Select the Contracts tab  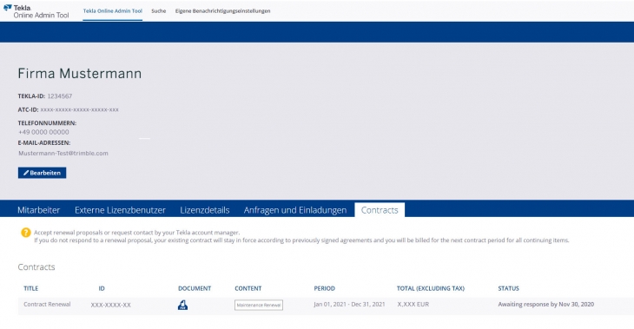tap(380, 210)
